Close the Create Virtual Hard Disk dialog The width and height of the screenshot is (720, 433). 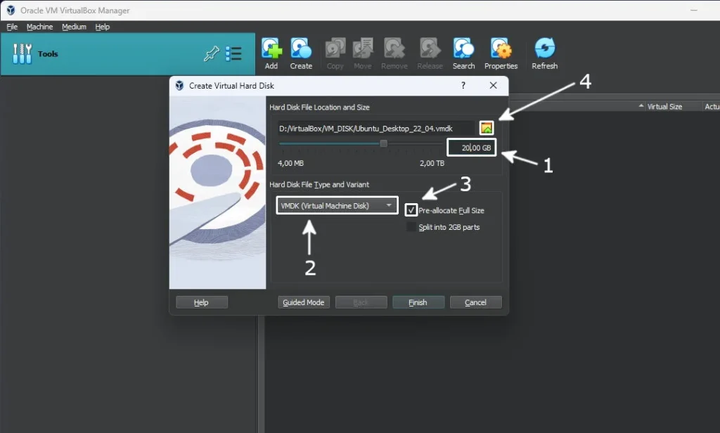point(493,86)
